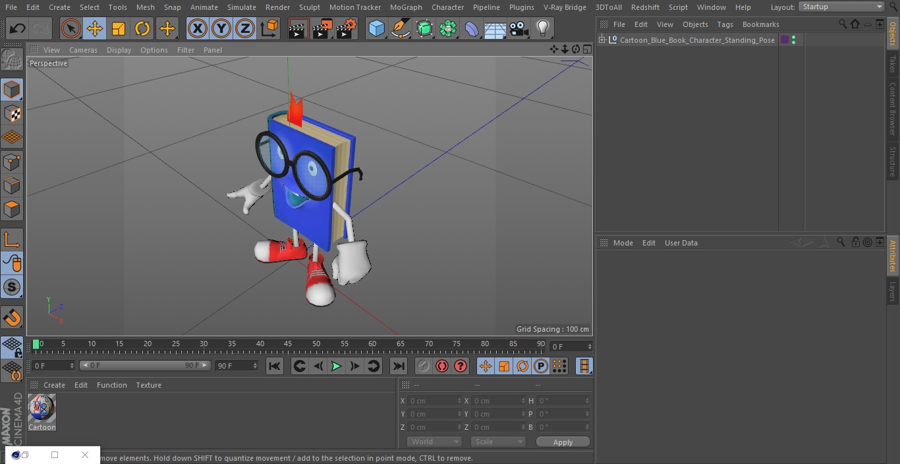Toggle parameter keyframe recording P button
The width and height of the screenshot is (900, 464).
[x=541, y=367]
